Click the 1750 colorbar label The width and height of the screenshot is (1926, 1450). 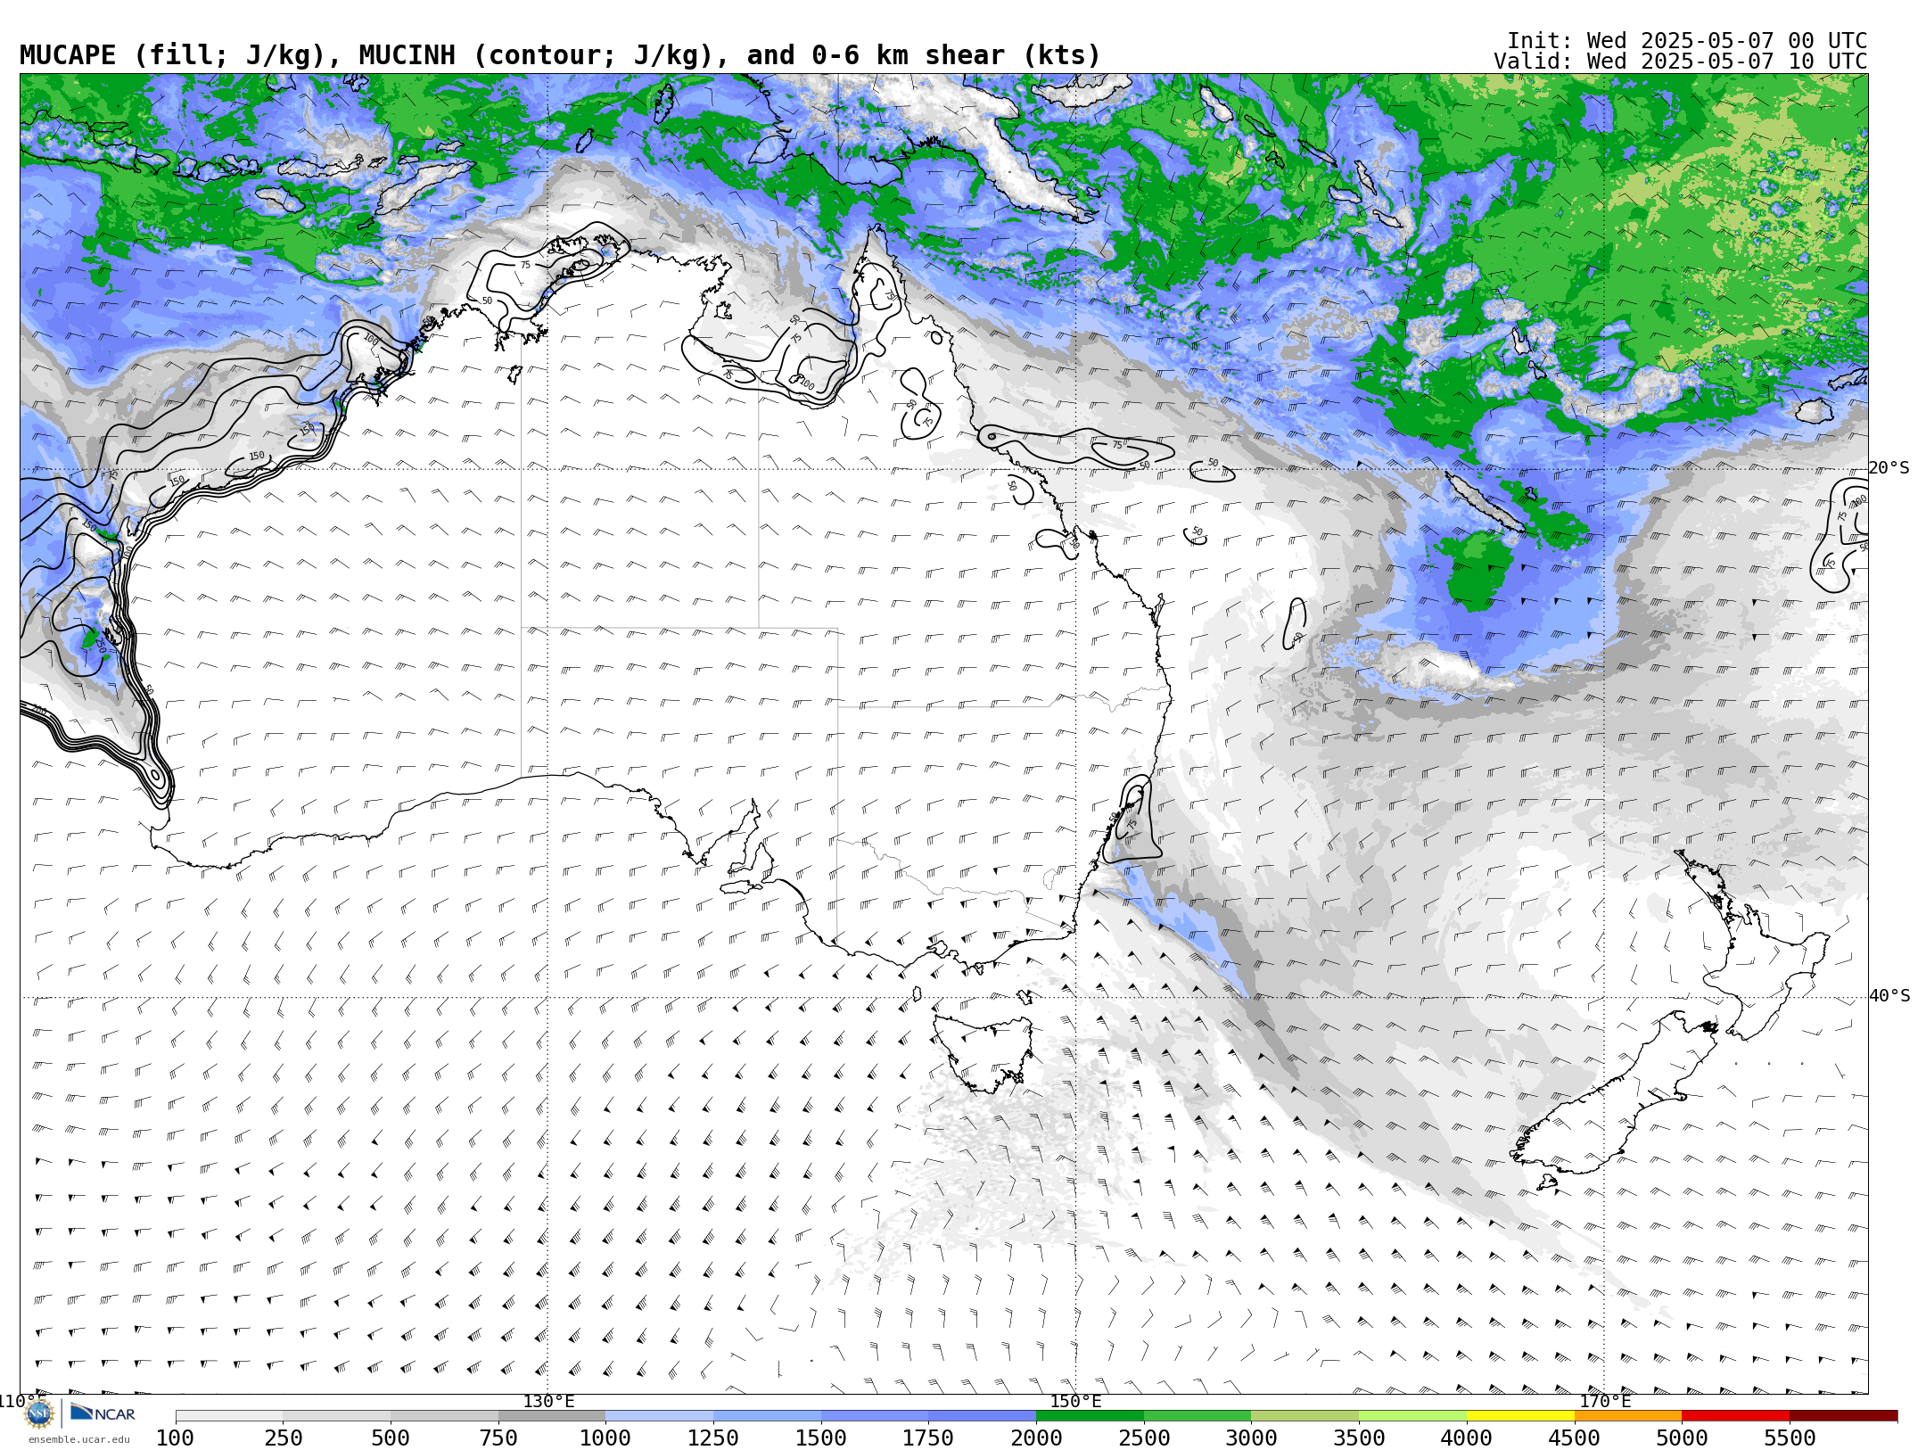click(x=928, y=1438)
